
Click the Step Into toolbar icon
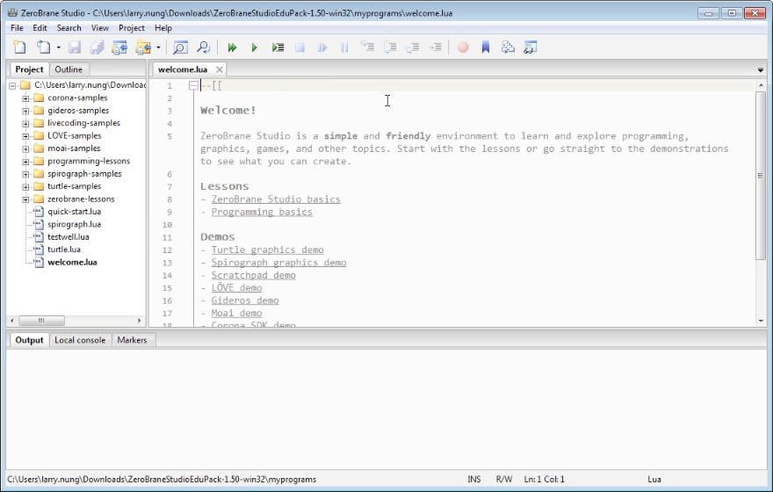[x=367, y=47]
